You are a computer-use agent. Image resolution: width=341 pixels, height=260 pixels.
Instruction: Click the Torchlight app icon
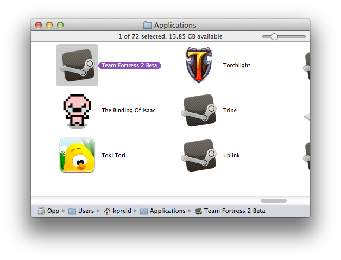click(199, 65)
